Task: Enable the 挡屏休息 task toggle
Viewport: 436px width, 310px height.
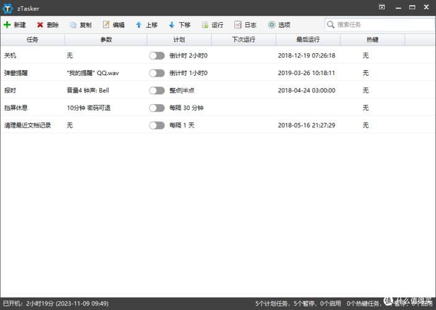Action: 157,108
